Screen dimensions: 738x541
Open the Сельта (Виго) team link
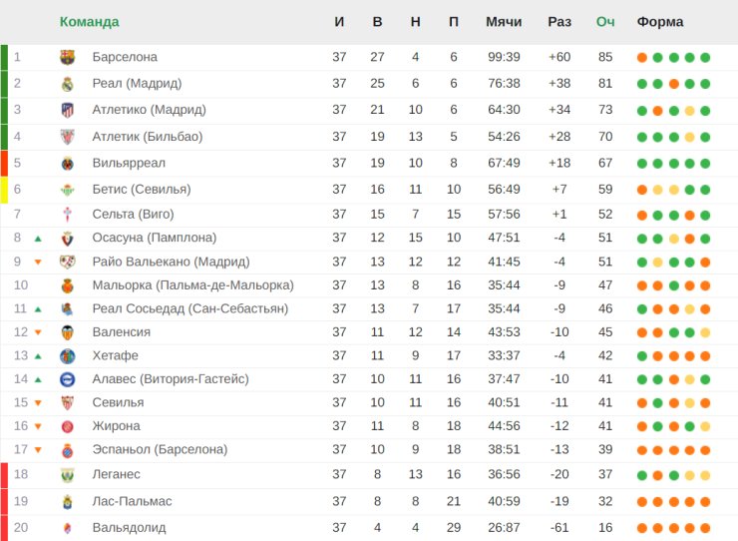pos(133,214)
